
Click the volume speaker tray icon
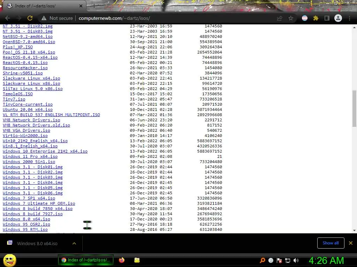[x=296, y=260]
